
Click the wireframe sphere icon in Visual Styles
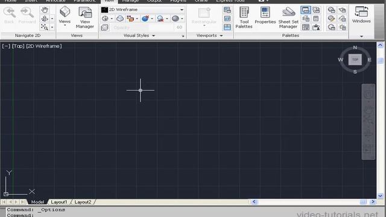(x=105, y=19)
